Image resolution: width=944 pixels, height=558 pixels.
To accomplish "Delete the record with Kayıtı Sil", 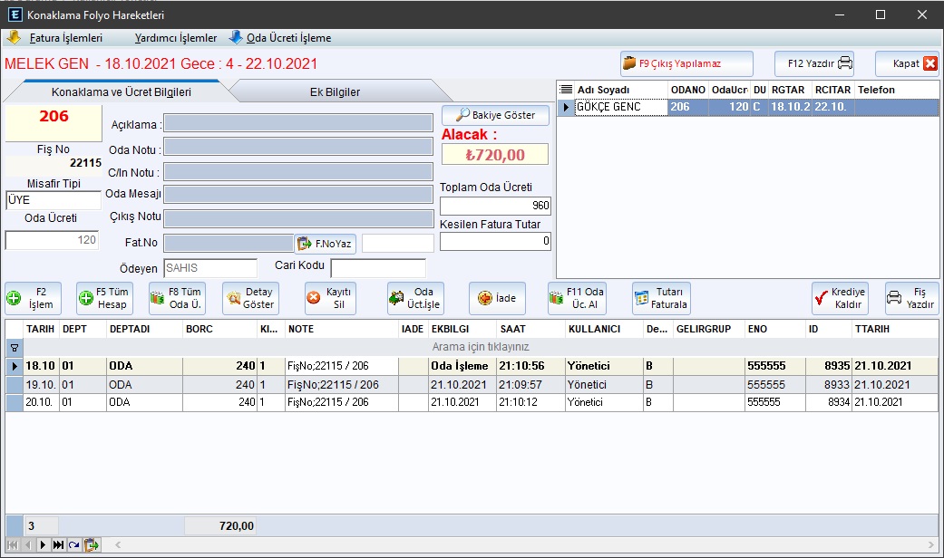I will point(330,298).
